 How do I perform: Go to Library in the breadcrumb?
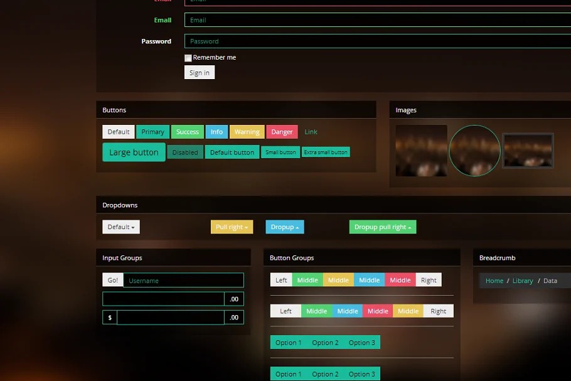(x=523, y=281)
